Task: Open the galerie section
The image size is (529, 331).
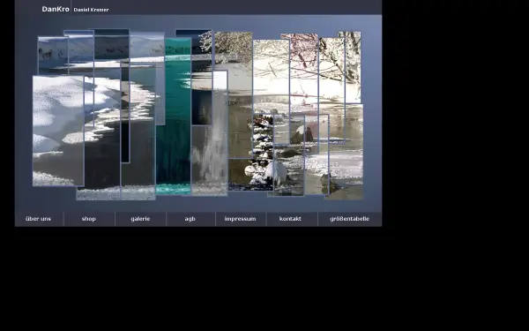Action: click(140, 219)
